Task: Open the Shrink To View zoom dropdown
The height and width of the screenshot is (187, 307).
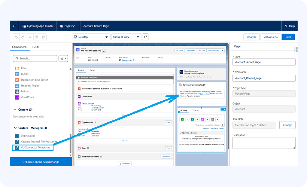Action: tap(126, 37)
